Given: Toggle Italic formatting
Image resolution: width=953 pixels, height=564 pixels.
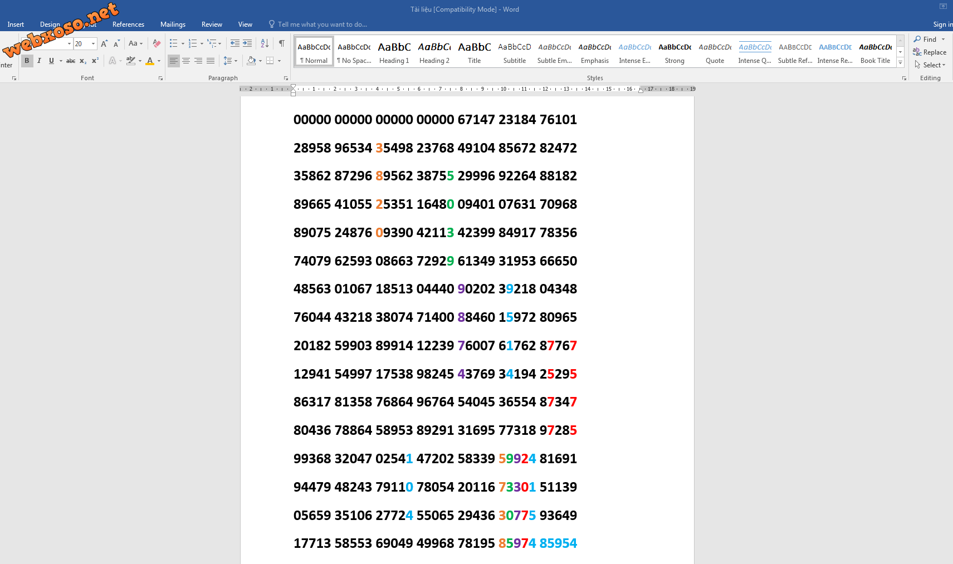Looking at the screenshot, I should 39,61.
